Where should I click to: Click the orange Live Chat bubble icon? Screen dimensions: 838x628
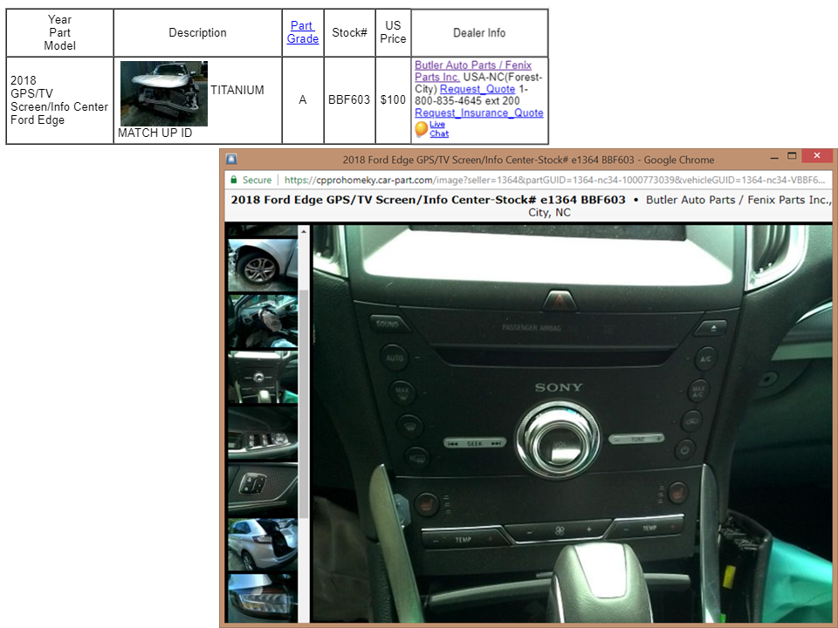pyautogui.click(x=421, y=129)
